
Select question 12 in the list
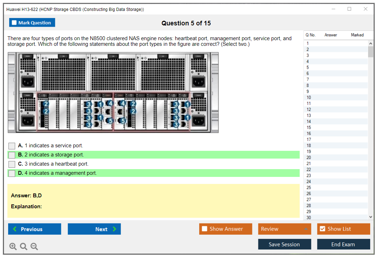(x=309, y=110)
